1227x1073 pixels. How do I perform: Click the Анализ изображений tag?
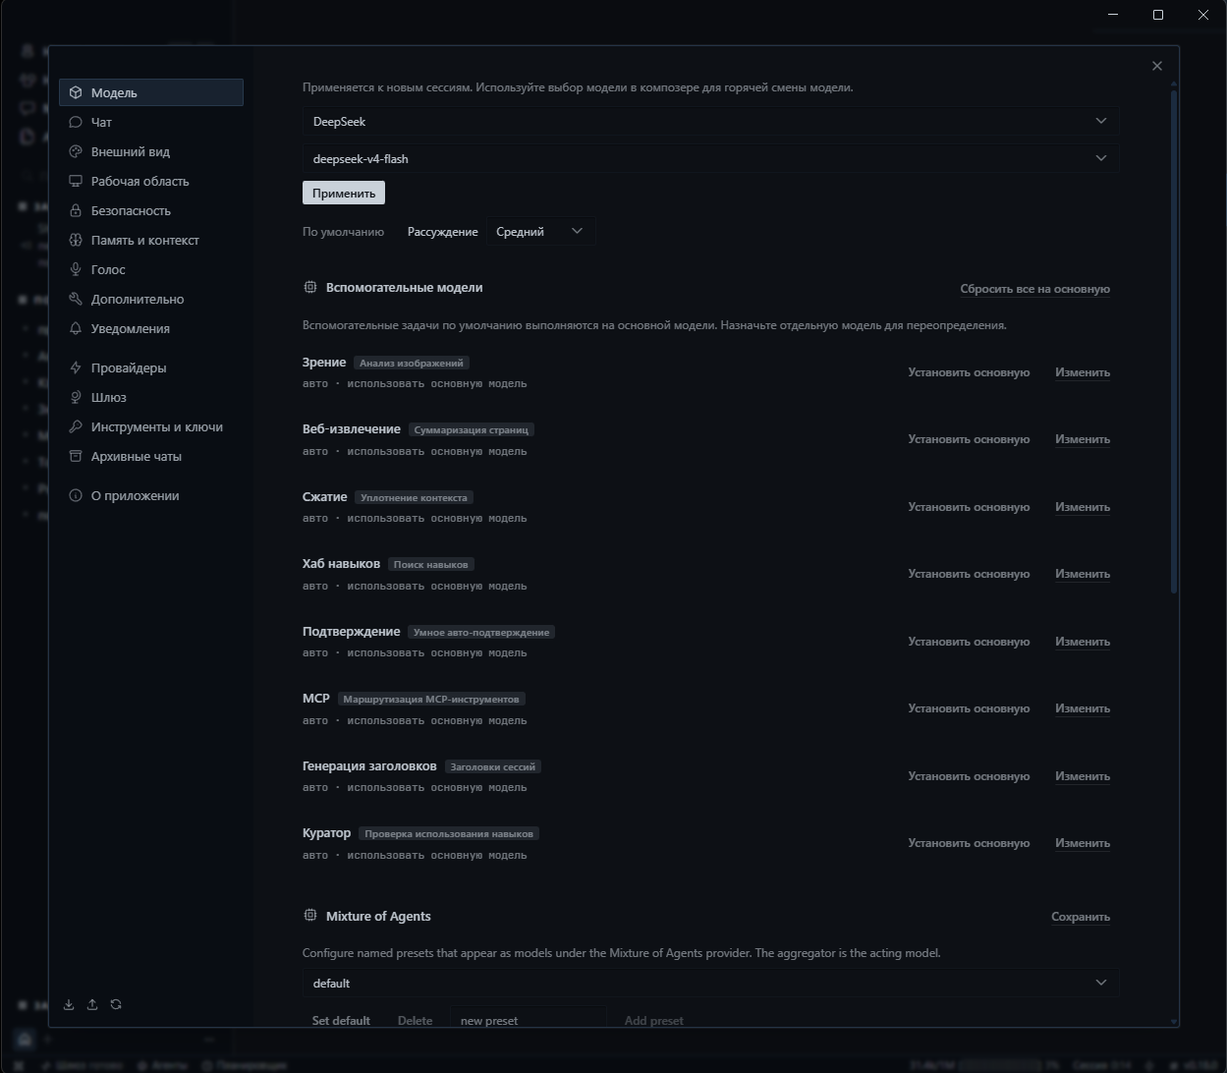412,363
